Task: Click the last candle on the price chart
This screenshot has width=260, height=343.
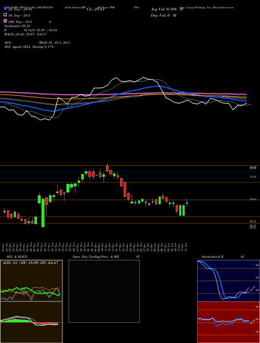Action: coord(187,203)
